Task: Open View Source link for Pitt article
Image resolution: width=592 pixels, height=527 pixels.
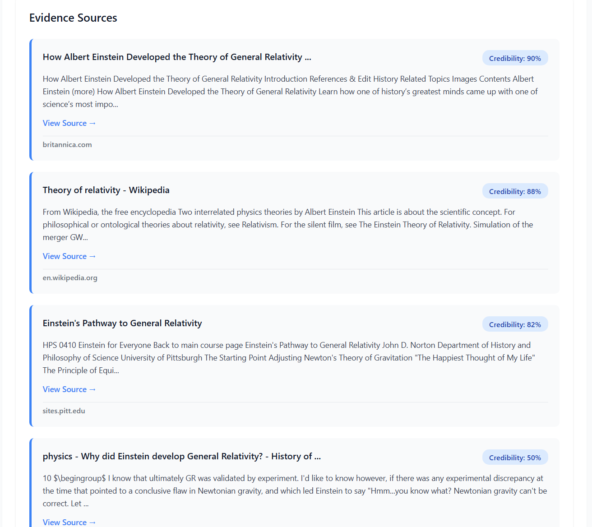Action: [69, 389]
